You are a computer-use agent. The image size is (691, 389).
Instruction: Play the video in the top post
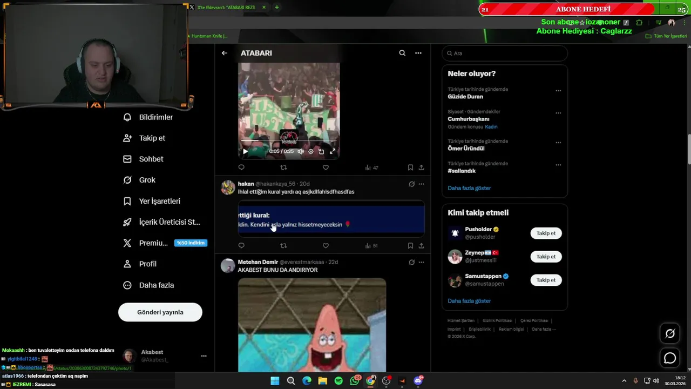pos(245,151)
